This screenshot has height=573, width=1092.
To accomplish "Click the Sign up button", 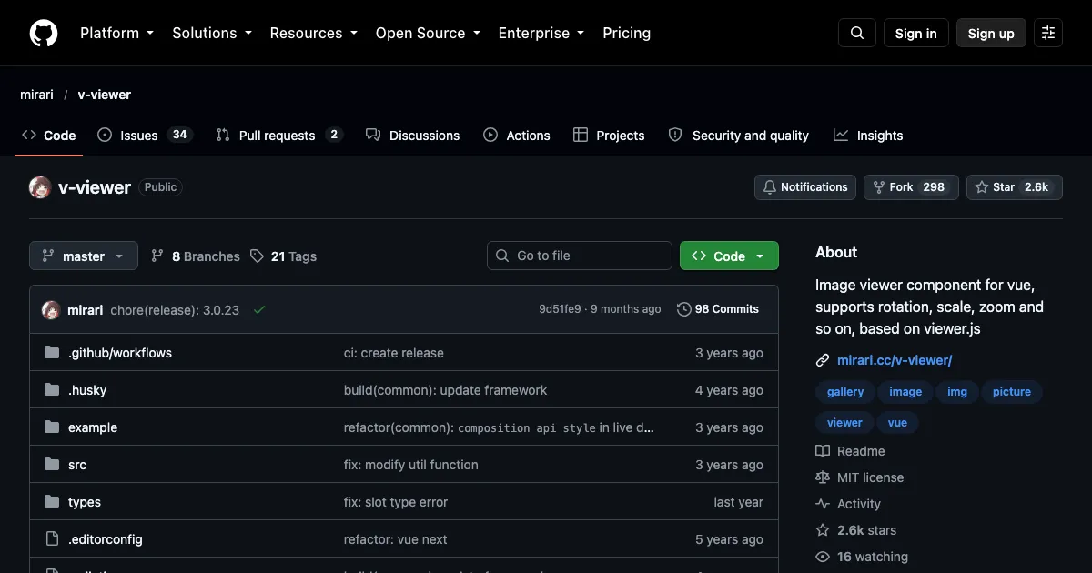I will (x=991, y=33).
